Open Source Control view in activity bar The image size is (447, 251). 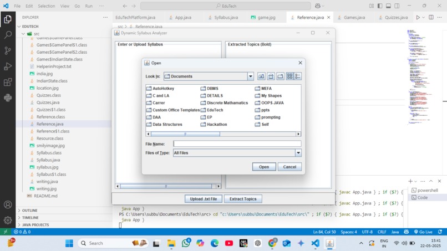click(x=8, y=51)
